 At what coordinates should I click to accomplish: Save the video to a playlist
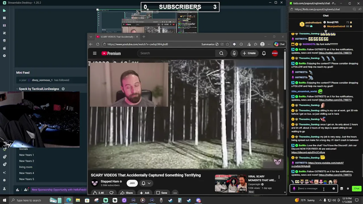[x=162, y=193]
